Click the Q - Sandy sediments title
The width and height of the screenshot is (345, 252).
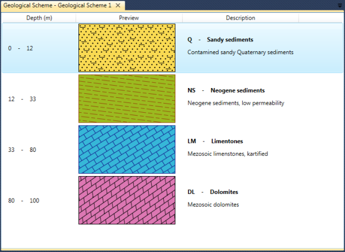click(x=220, y=40)
